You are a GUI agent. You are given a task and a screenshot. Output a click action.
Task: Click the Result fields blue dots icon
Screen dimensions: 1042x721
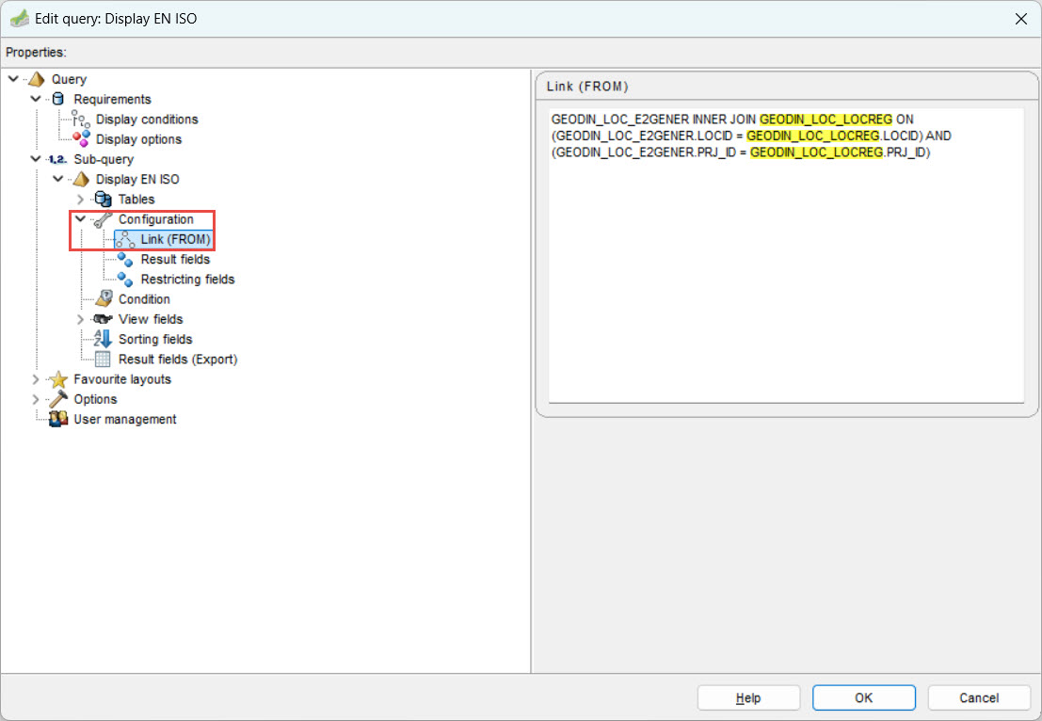click(125, 259)
